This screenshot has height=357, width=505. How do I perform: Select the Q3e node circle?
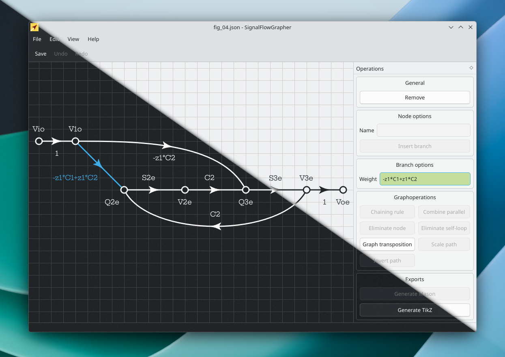[245, 190]
